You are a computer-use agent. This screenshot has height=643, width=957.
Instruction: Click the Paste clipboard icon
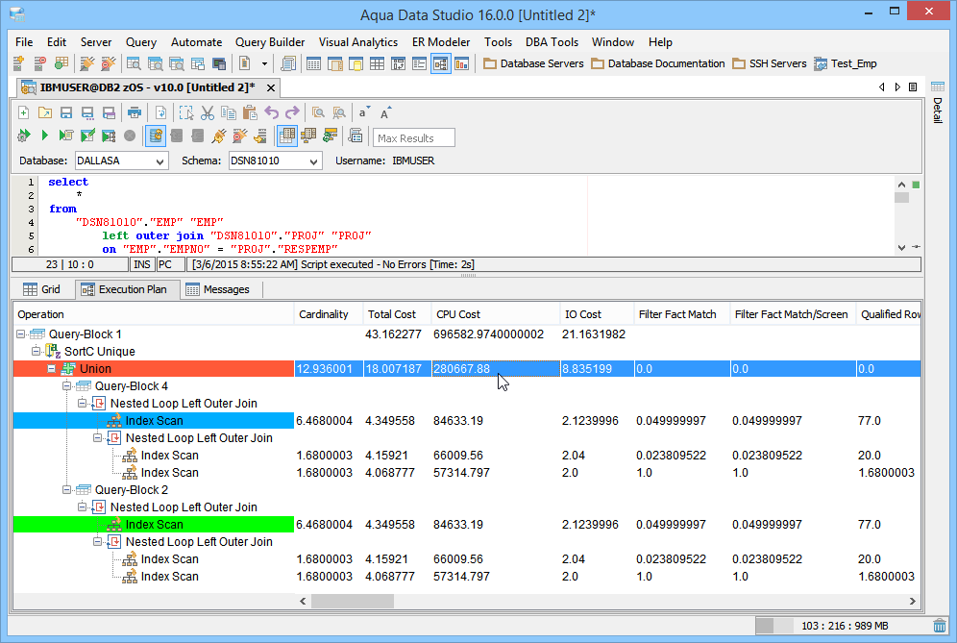click(250, 112)
